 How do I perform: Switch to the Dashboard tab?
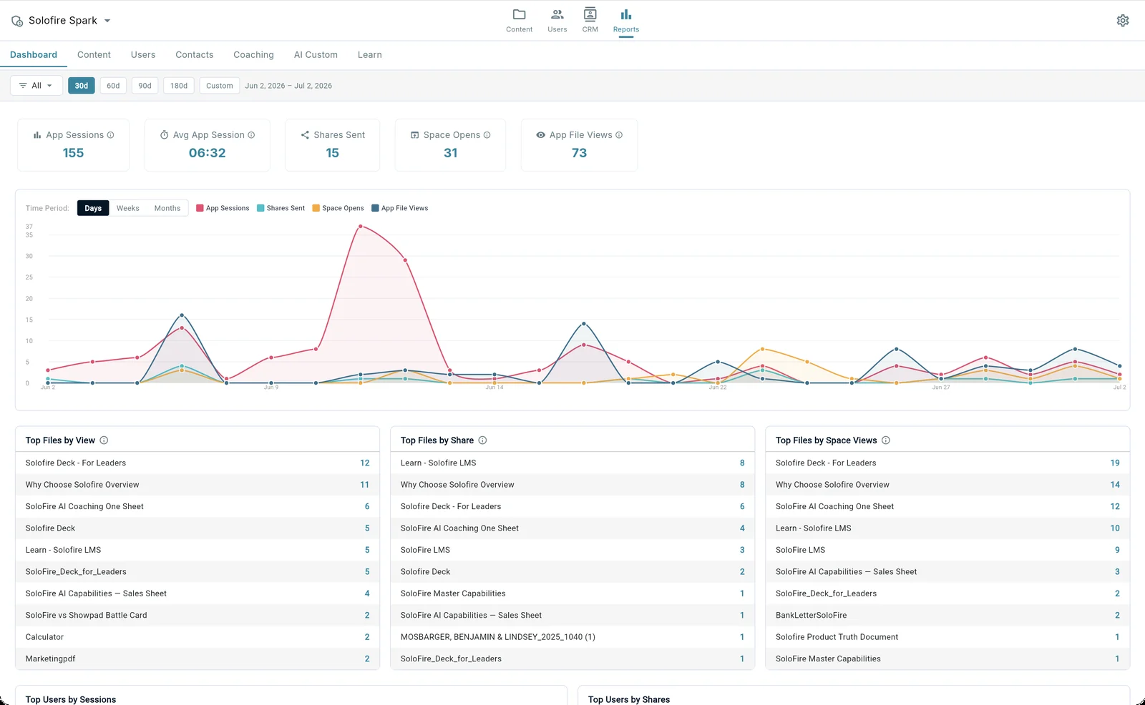34,55
